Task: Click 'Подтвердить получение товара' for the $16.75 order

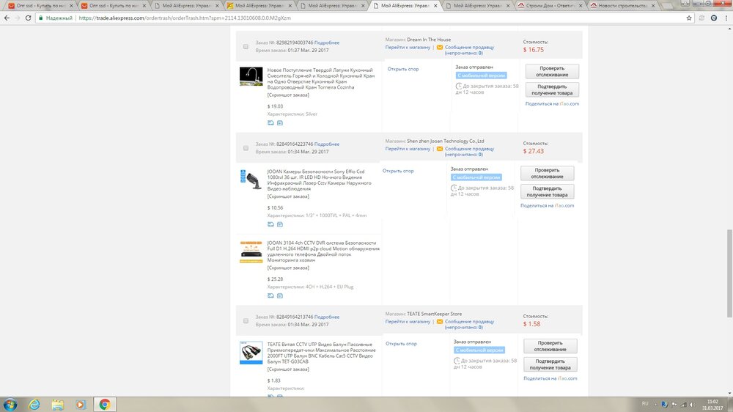Action: click(x=552, y=89)
